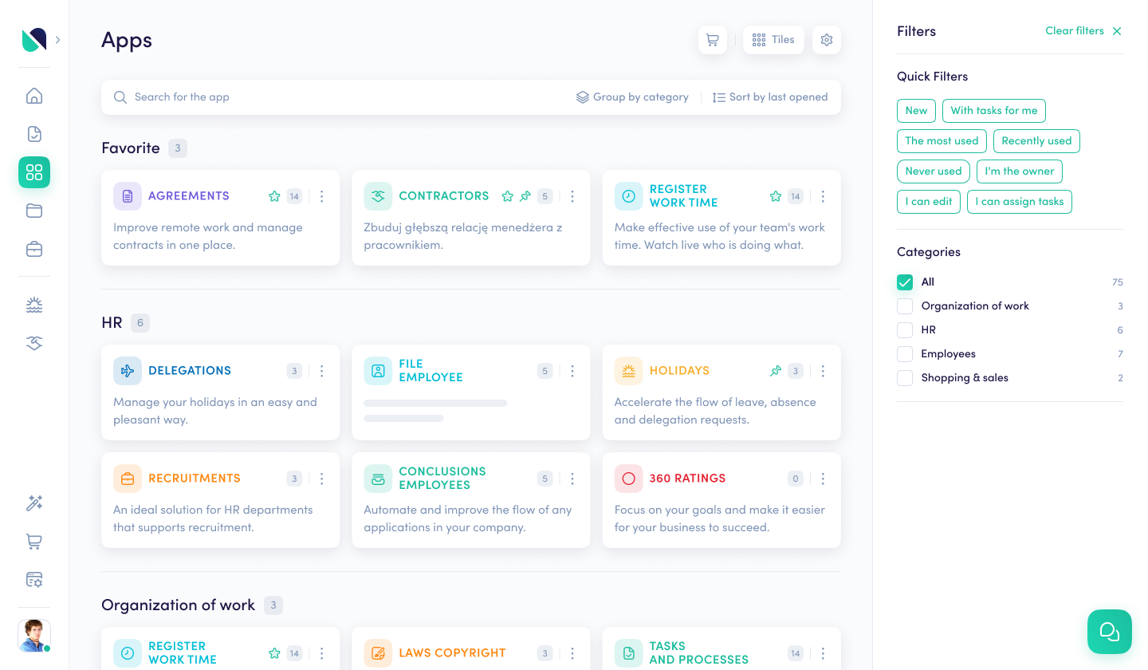Screen dimensions: 1148x670
Task: Open more options menu on Recruitments card
Action: pyautogui.click(x=322, y=479)
